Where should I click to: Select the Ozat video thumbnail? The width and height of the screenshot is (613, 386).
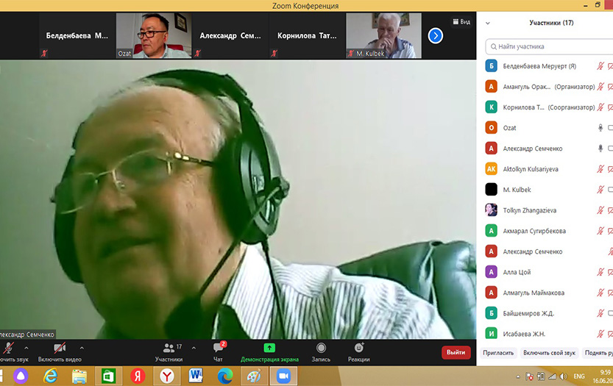153,35
